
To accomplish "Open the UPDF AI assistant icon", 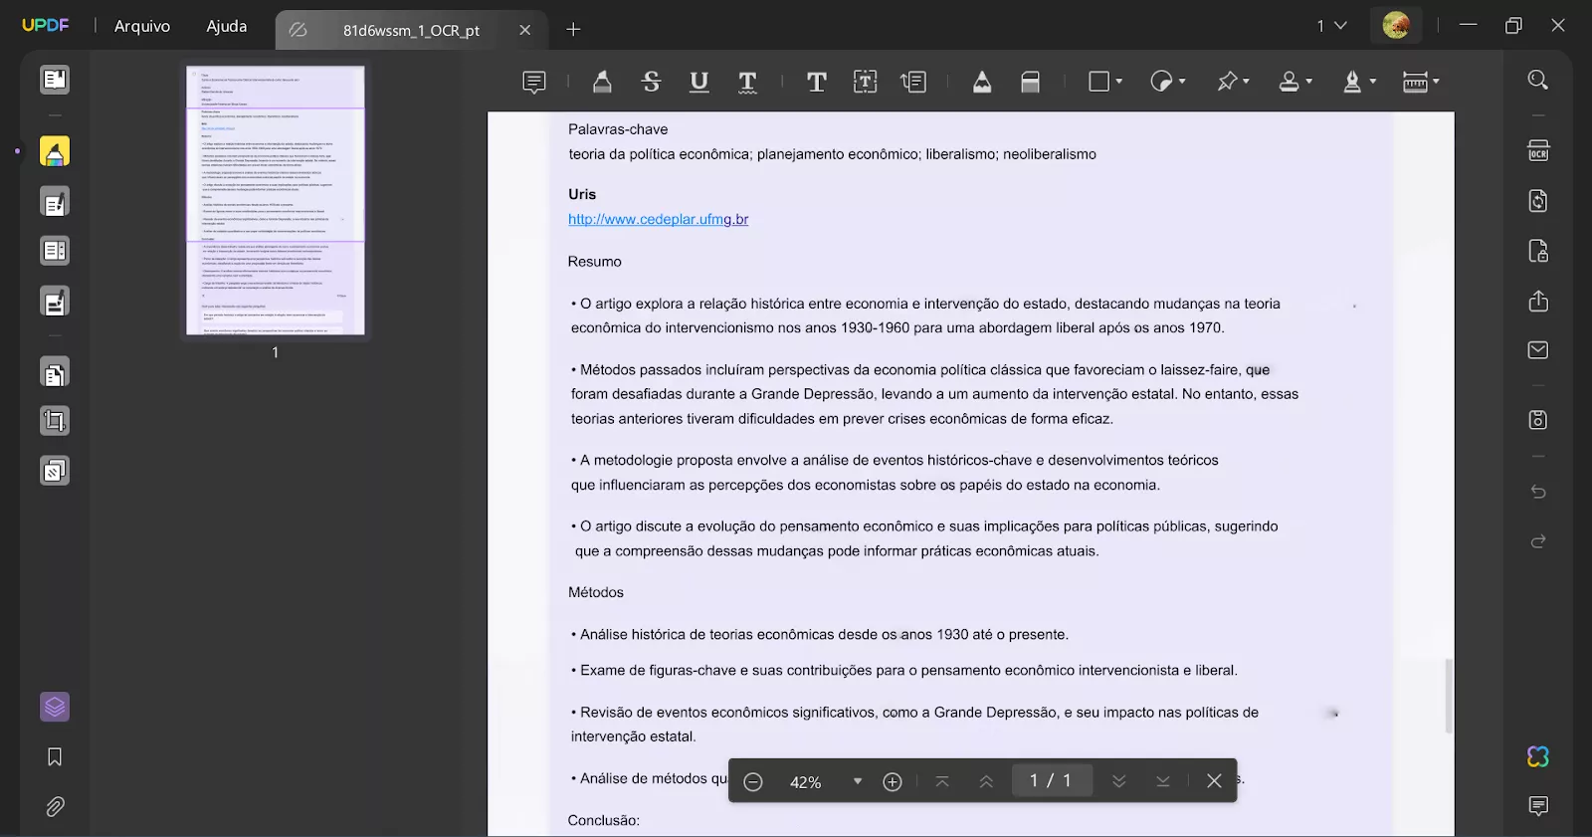I will pyautogui.click(x=1538, y=756).
